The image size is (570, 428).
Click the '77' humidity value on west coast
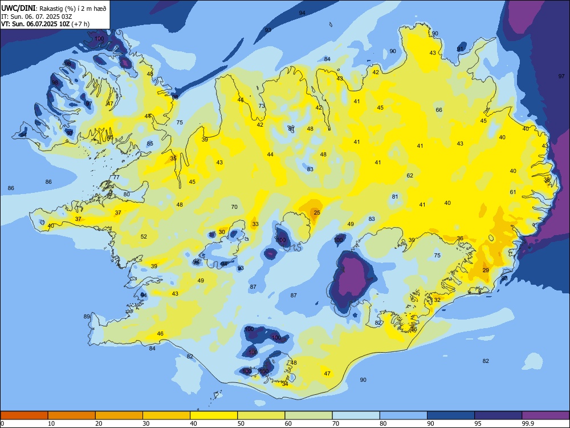[116, 177]
